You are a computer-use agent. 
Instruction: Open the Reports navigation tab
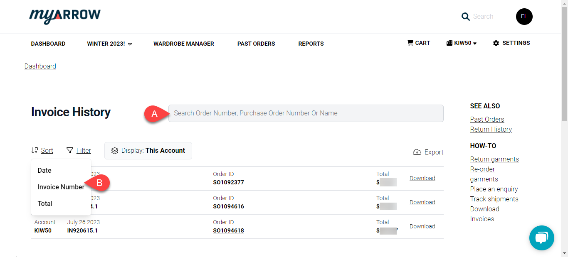click(x=311, y=44)
